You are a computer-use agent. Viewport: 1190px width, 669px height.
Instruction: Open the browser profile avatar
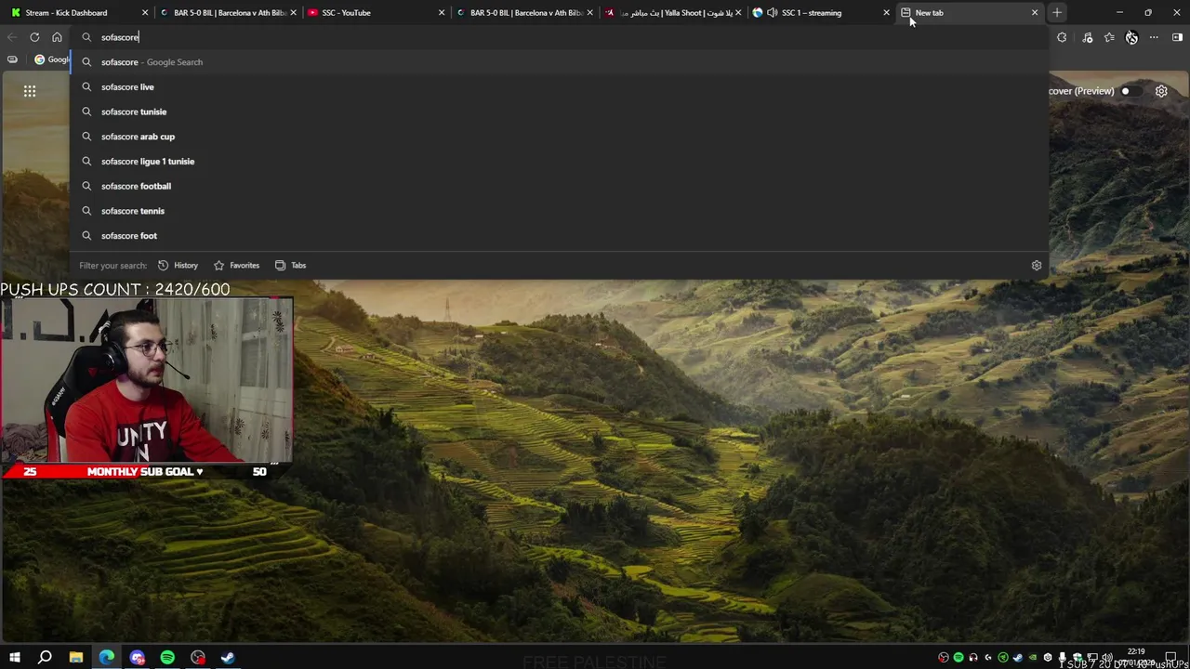1131,37
